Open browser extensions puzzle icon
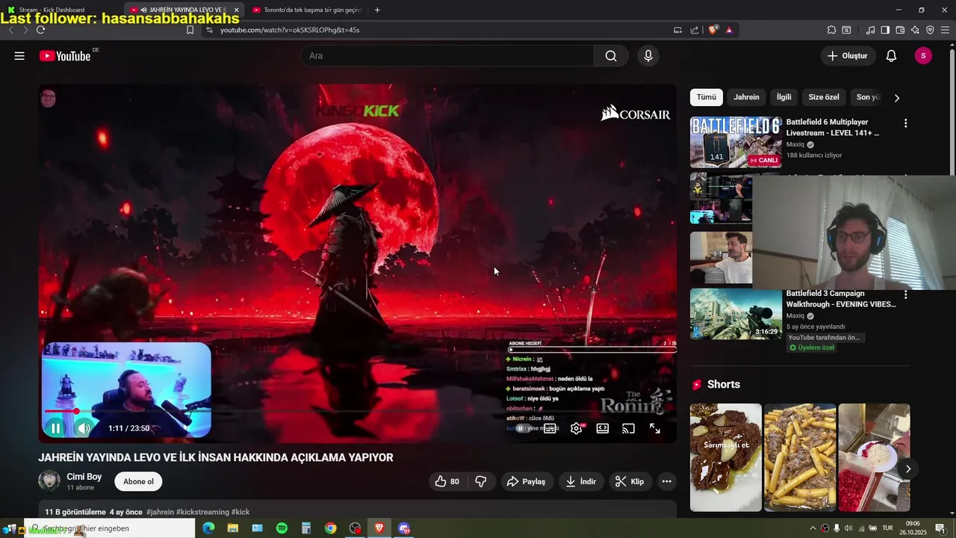This screenshot has width=956, height=538. coord(831,30)
